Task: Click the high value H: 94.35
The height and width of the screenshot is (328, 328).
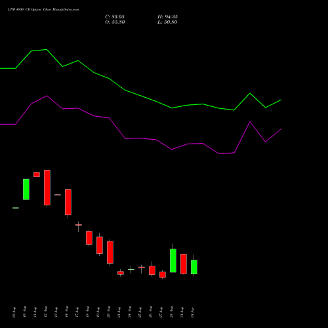Action: [167, 17]
